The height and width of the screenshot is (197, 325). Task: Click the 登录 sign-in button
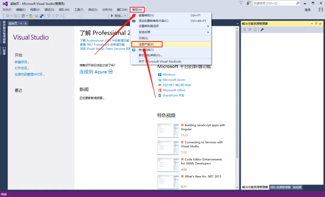tap(308, 10)
